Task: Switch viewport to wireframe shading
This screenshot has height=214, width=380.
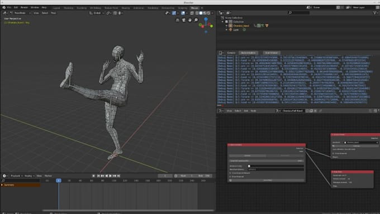Action: [x=197, y=13]
